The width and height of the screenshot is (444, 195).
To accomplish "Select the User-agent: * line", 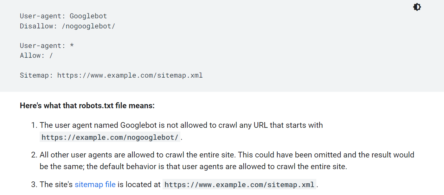I will (46, 45).
